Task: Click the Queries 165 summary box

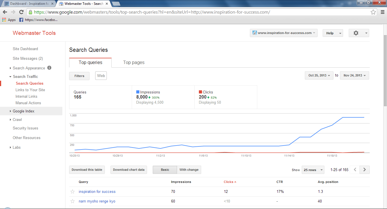Action: (x=101, y=97)
